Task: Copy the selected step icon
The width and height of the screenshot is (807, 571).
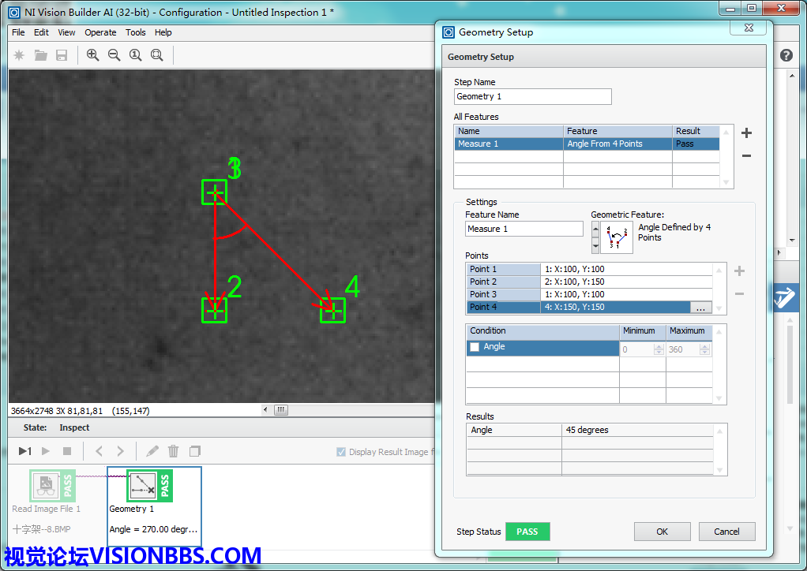Action: (x=194, y=451)
